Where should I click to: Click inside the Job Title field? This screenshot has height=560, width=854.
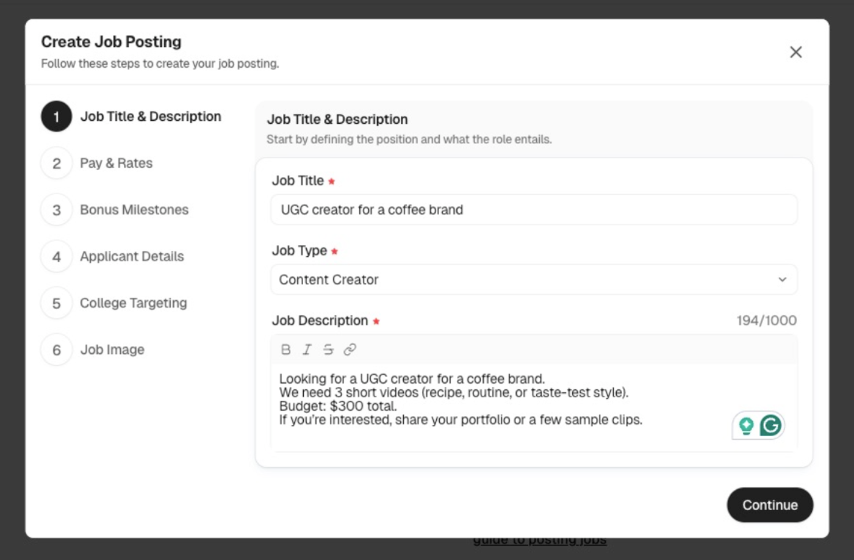pos(534,209)
